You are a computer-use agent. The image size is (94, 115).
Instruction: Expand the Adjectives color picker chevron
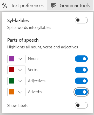[21, 81]
